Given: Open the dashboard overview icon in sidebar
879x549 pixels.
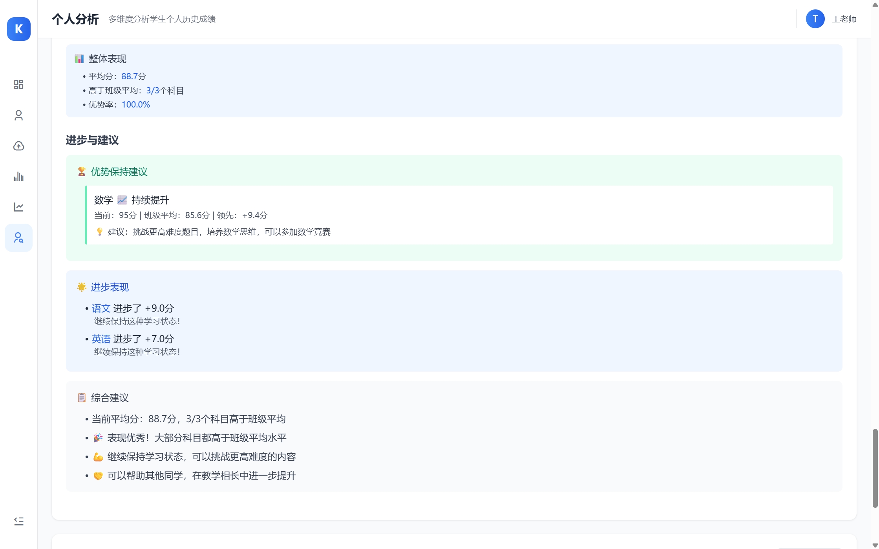Looking at the screenshot, I should point(18,85).
